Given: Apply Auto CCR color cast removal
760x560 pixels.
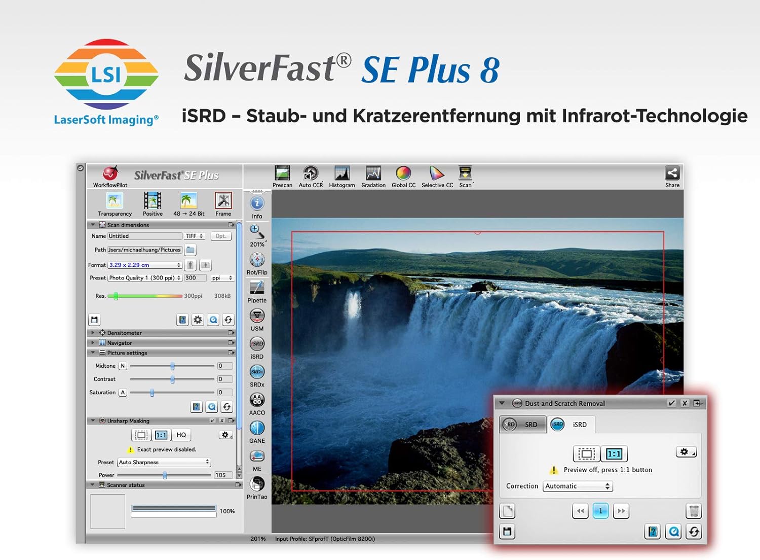Looking at the screenshot, I should 311,177.
